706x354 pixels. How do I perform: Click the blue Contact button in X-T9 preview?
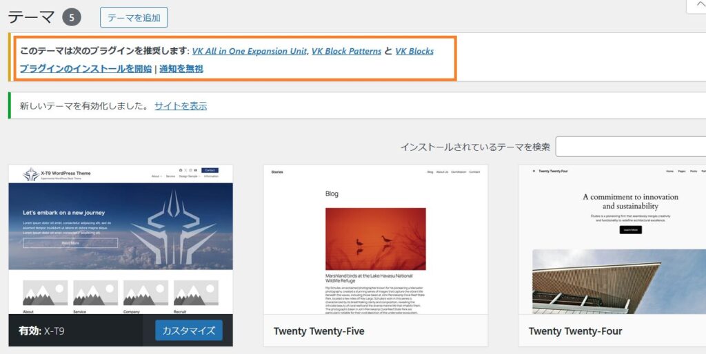[210, 171]
